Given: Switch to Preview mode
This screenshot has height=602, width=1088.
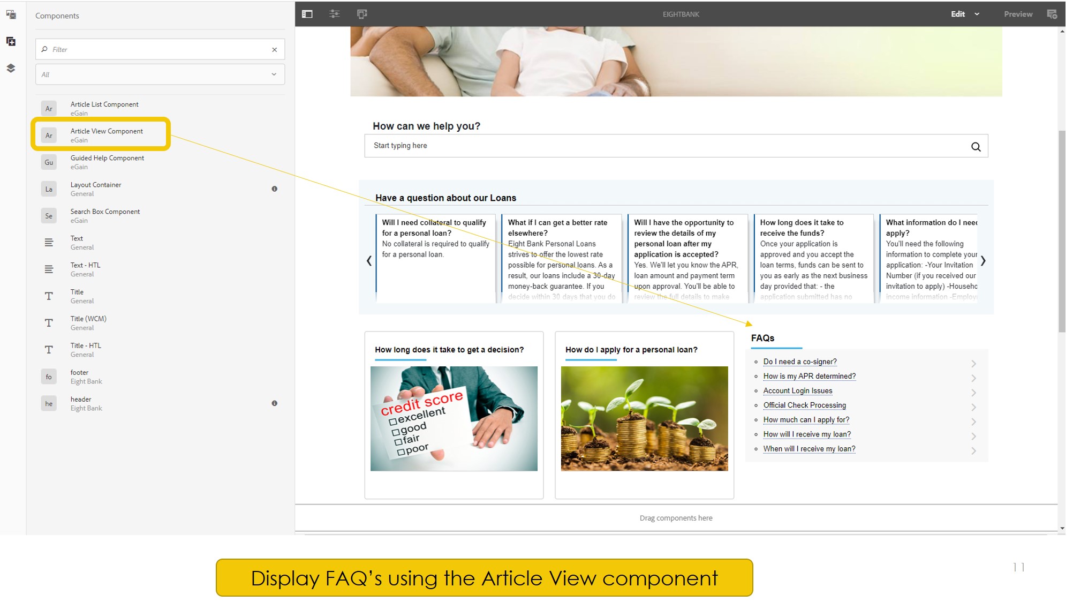Looking at the screenshot, I should pyautogui.click(x=1018, y=14).
